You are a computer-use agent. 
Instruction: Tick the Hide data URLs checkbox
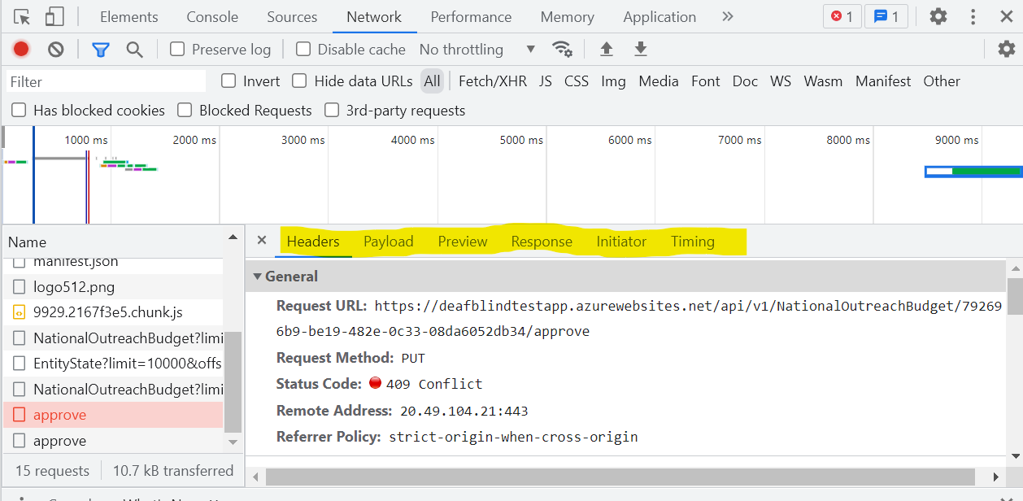coord(299,81)
